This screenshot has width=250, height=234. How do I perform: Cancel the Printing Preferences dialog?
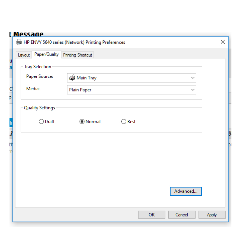pos(182,215)
